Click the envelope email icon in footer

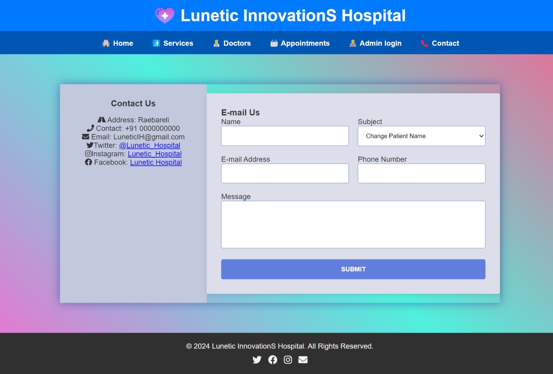point(303,360)
